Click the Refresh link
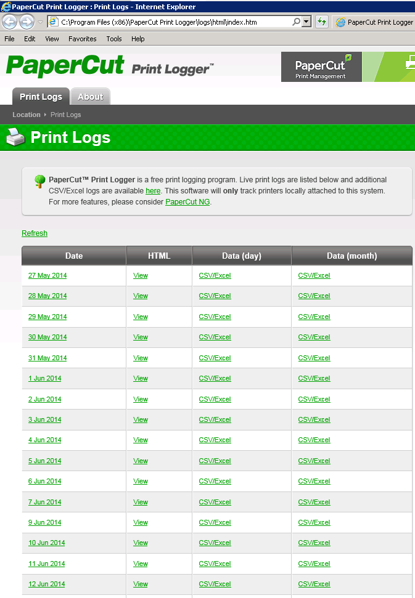The height and width of the screenshot is (598, 415). pos(35,233)
